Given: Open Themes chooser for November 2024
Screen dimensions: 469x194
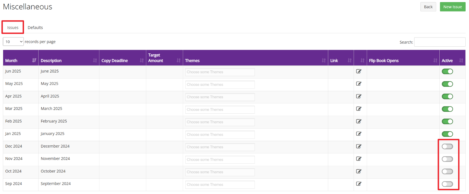Looking at the screenshot, I should click(220, 159).
